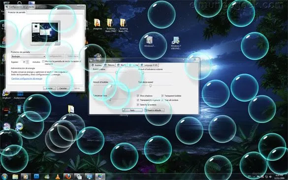Click the Aceptar button
288x180 pixels.
click(x=49, y=88)
